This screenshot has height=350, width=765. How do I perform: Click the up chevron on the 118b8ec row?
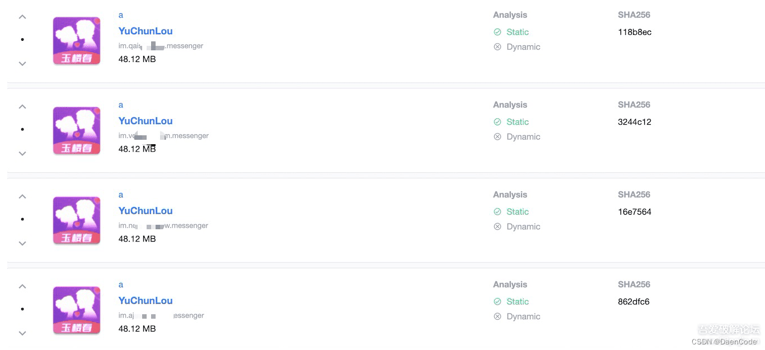click(x=22, y=17)
